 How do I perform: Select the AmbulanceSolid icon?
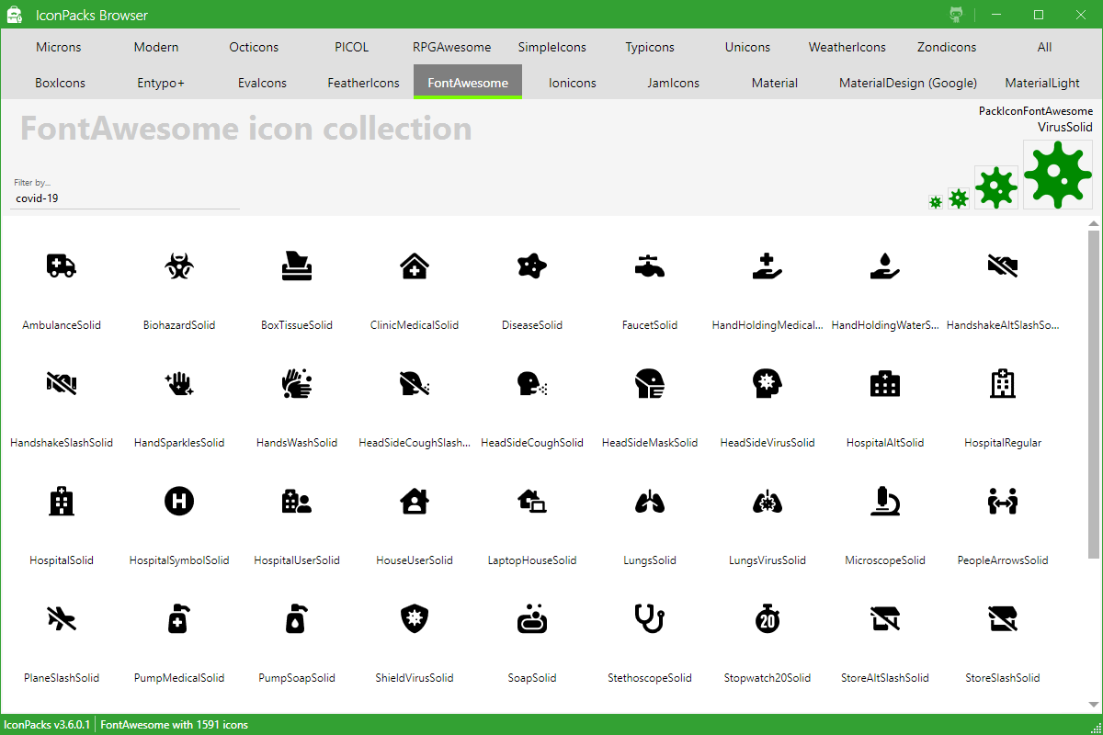click(62, 266)
